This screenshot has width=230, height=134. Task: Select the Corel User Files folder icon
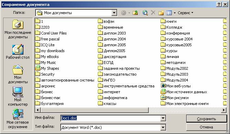tap(38, 33)
